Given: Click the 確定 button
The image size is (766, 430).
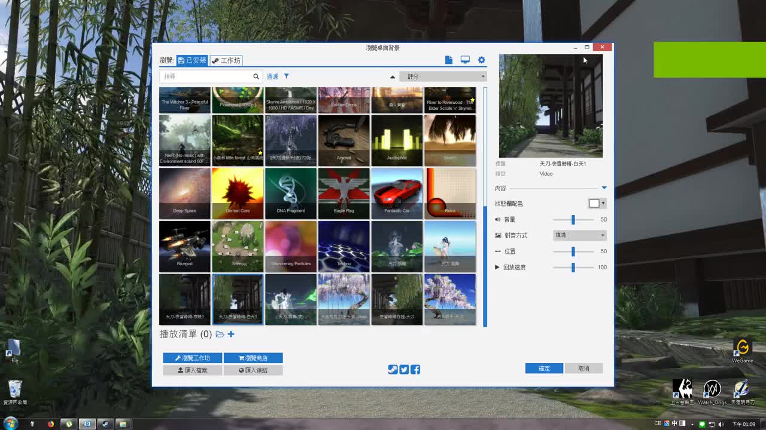Looking at the screenshot, I should (x=544, y=368).
